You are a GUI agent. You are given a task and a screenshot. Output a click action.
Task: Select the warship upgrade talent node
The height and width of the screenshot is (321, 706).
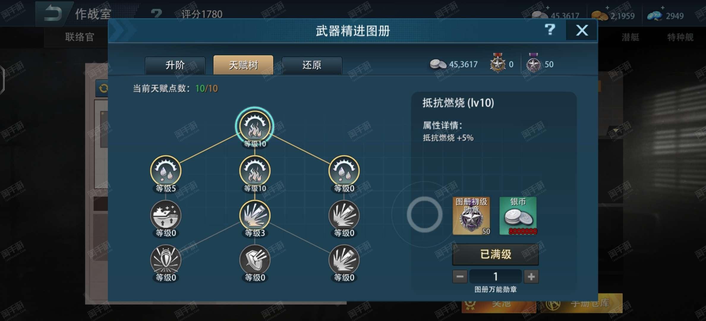(166, 215)
